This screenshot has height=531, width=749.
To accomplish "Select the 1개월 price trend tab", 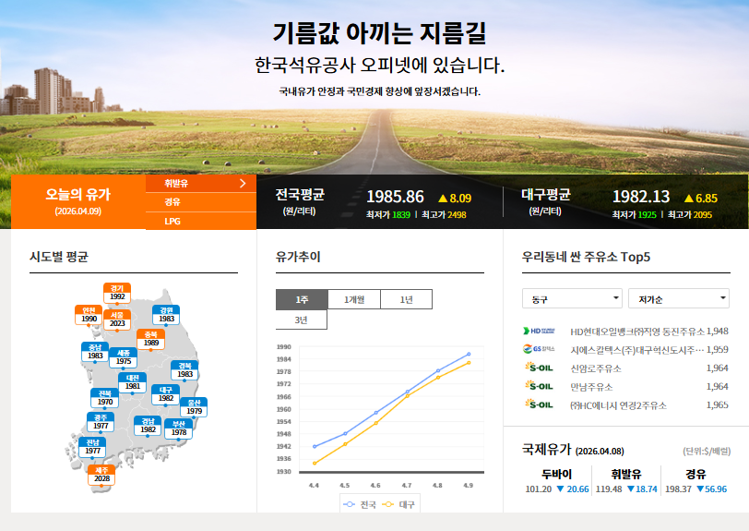I will [x=353, y=299].
